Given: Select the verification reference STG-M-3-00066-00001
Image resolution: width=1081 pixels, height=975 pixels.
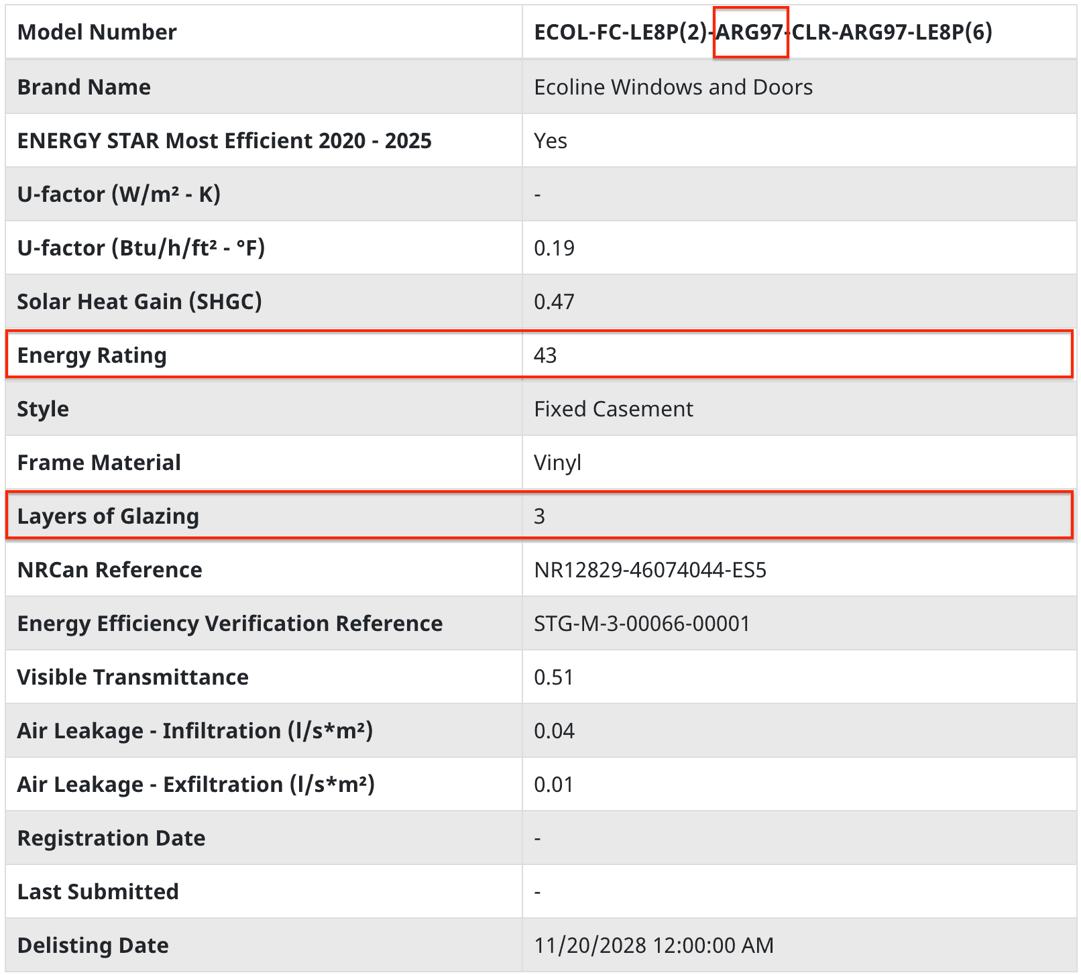Looking at the screenshot, I should (x=641, y=624).
